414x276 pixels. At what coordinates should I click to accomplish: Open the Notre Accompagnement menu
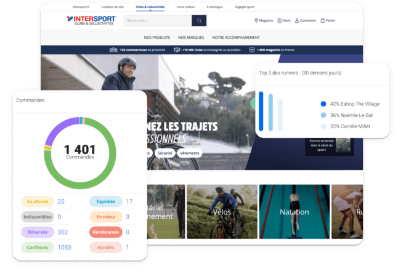coord(236,37)
